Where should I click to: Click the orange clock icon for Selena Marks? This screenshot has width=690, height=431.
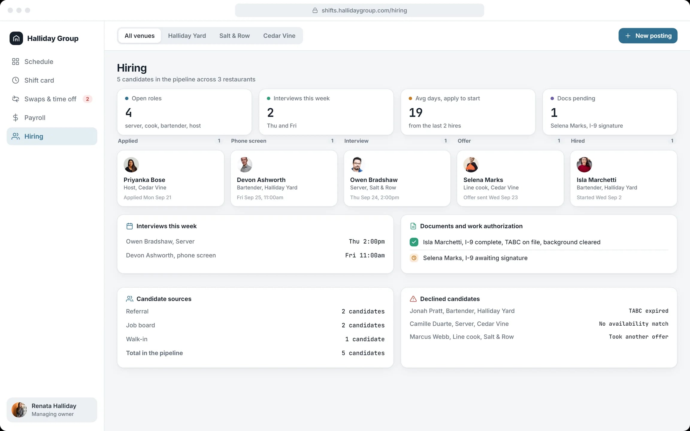click(414, 258)
